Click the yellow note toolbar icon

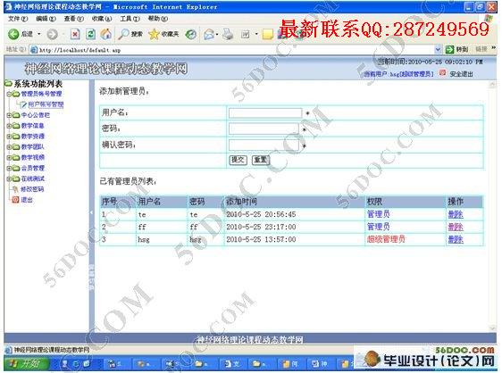(x=267, y=34)
